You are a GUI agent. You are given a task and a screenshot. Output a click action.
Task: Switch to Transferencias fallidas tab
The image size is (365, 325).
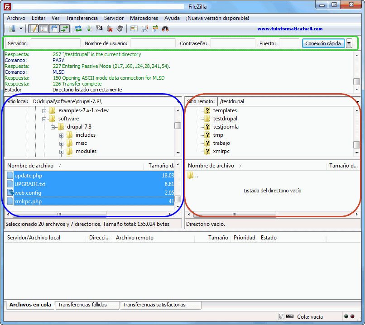87,305
